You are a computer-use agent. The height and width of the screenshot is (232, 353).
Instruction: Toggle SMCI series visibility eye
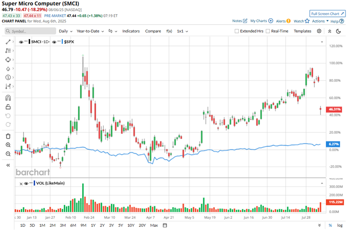click(21, 42)
